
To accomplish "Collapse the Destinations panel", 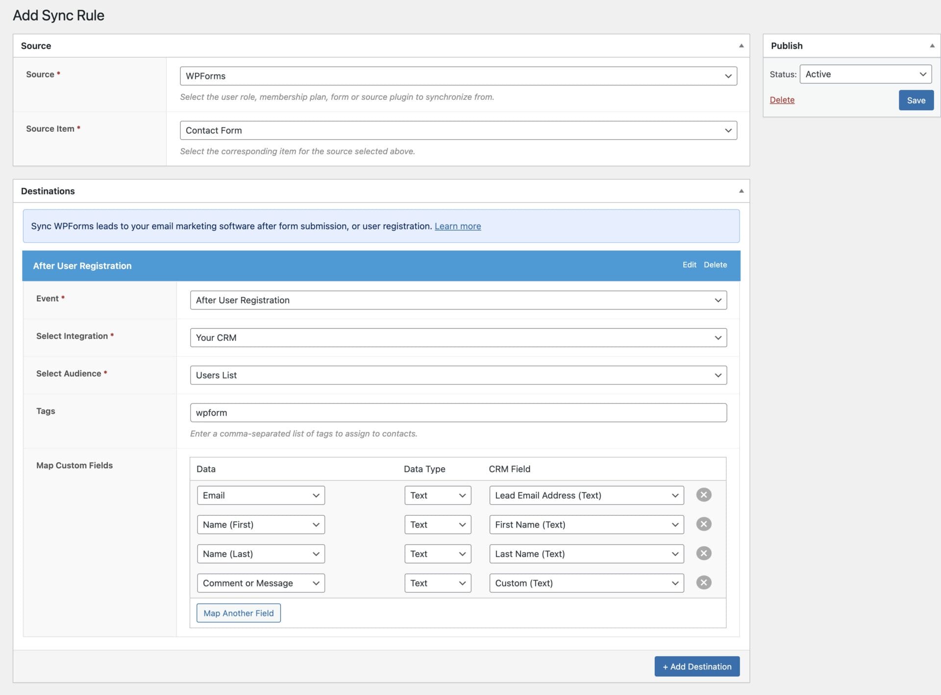I will click(x=742, y=191).
